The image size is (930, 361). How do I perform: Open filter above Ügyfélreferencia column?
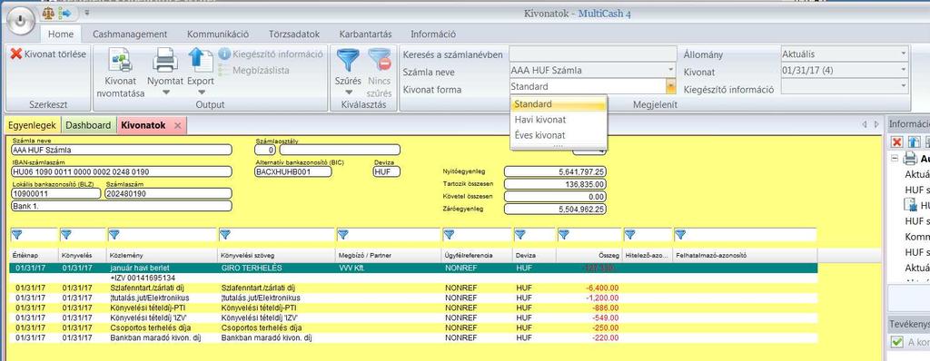point(450,235)
